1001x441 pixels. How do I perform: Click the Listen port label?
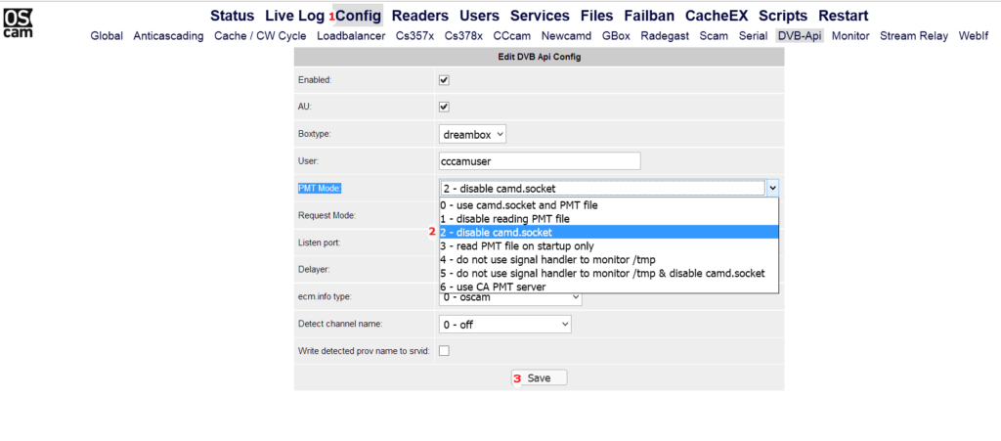(x=319, y=243)
